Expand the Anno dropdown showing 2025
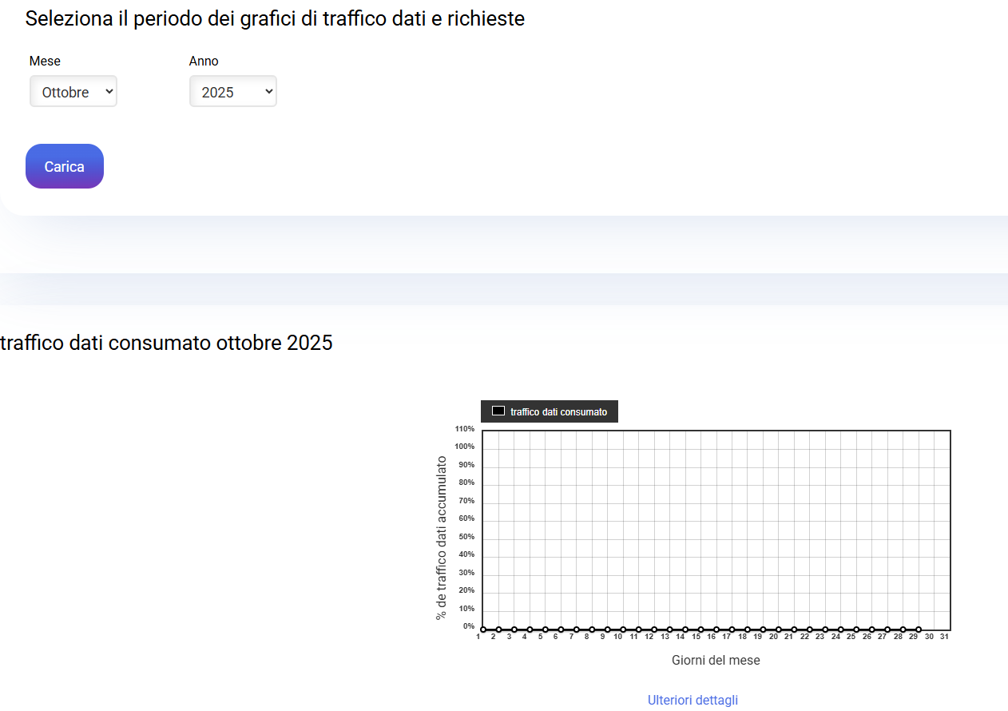Image resolution: width=1008 pixels, height=711 pixels. coord(233,92)
